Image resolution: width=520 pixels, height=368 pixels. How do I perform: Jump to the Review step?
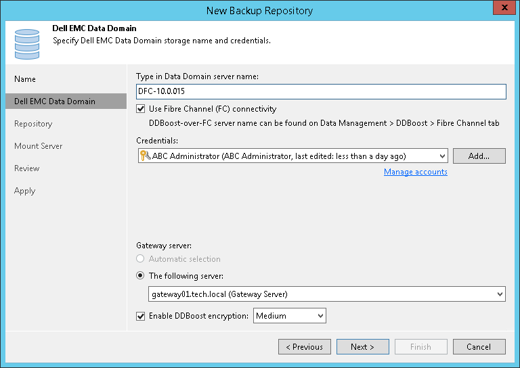(x=27, y=168)
